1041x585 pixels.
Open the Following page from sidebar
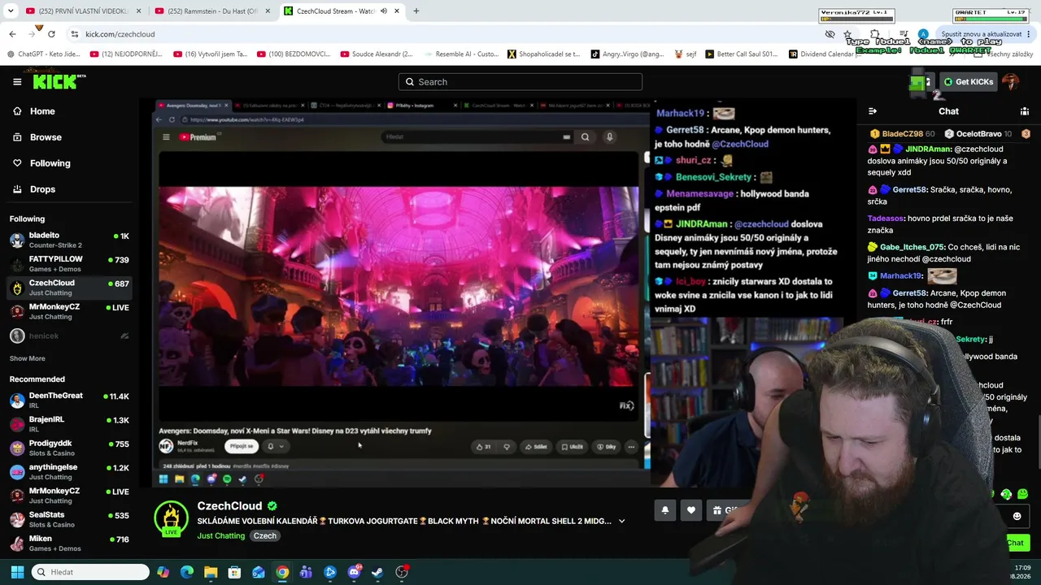[50, 163]
